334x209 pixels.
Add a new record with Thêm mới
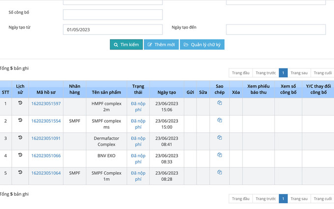click(x=161, y=45)
